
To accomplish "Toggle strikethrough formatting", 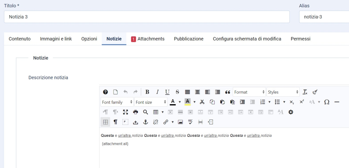I will pyautogui.click(x=177, y=92).
